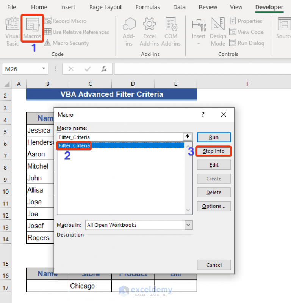
Task: Click the Run button
Action: click(x=214, y=137)
